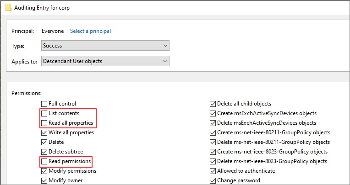
Task: Click the Everyone principal name
Action: 53,31
